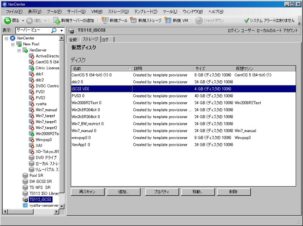Select the Win7_target2 VM in tree

[46, 128]
